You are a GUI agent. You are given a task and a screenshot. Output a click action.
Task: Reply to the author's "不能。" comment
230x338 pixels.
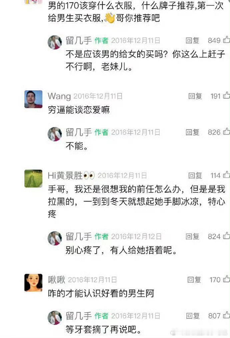(192, 132)
